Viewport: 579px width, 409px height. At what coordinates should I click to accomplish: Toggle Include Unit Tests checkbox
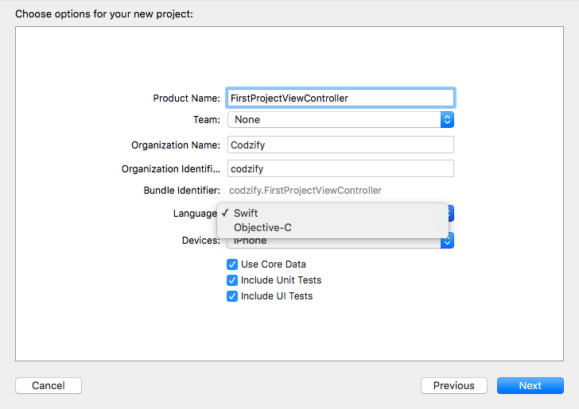pos(232,280)
